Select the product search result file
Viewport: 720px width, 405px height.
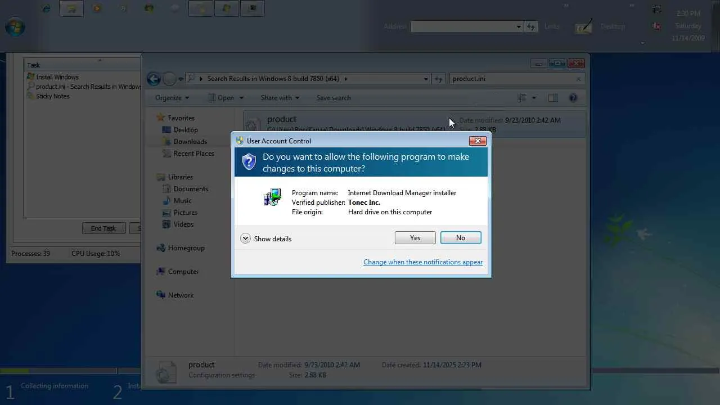click(x=414, y=124)
